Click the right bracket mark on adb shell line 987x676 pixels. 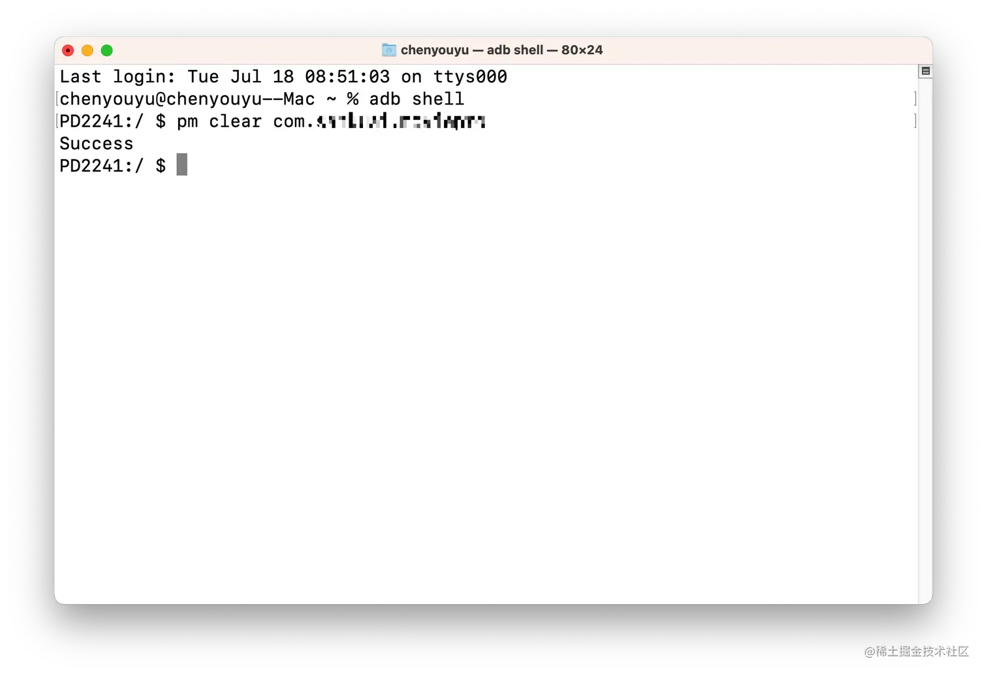[x=915, y=99]
